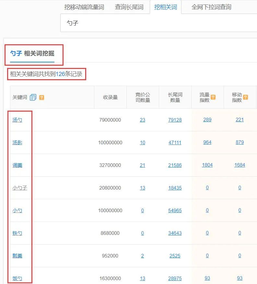
Task: Click traffic index 1804 for 调羹
Action: pyautogui.click(x=207, y=165)
